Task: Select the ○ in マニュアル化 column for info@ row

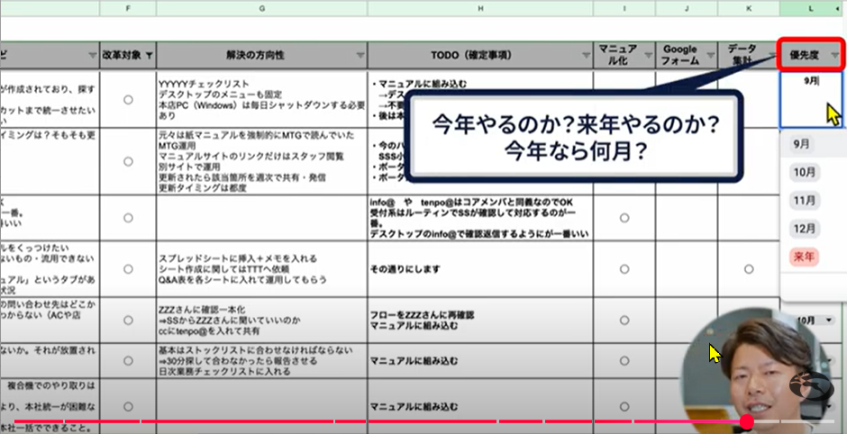Action: pyautogui.click(x=624, y=218)
